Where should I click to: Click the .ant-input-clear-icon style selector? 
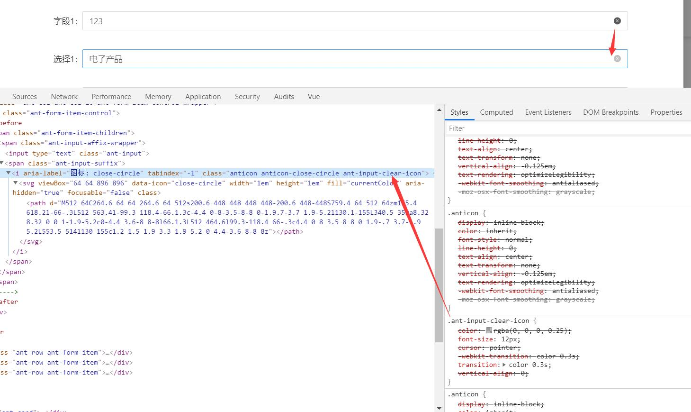489,320
